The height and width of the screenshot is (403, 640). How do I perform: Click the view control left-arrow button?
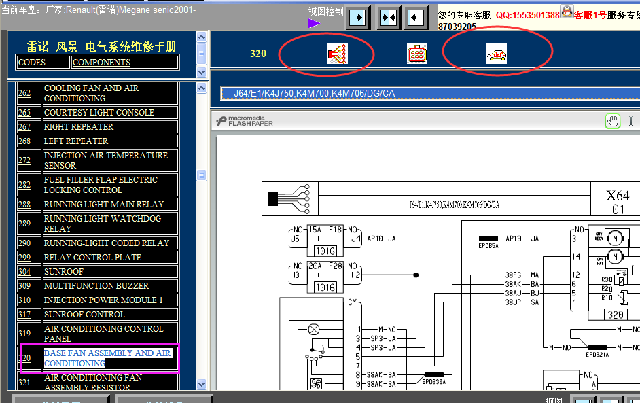pyautogui.click(x=416, y=18)
